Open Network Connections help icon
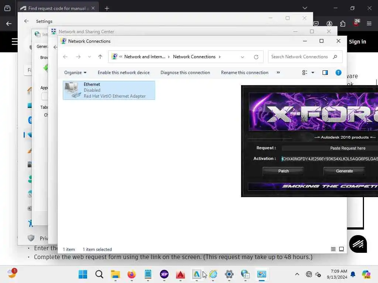 coord(338,73)
